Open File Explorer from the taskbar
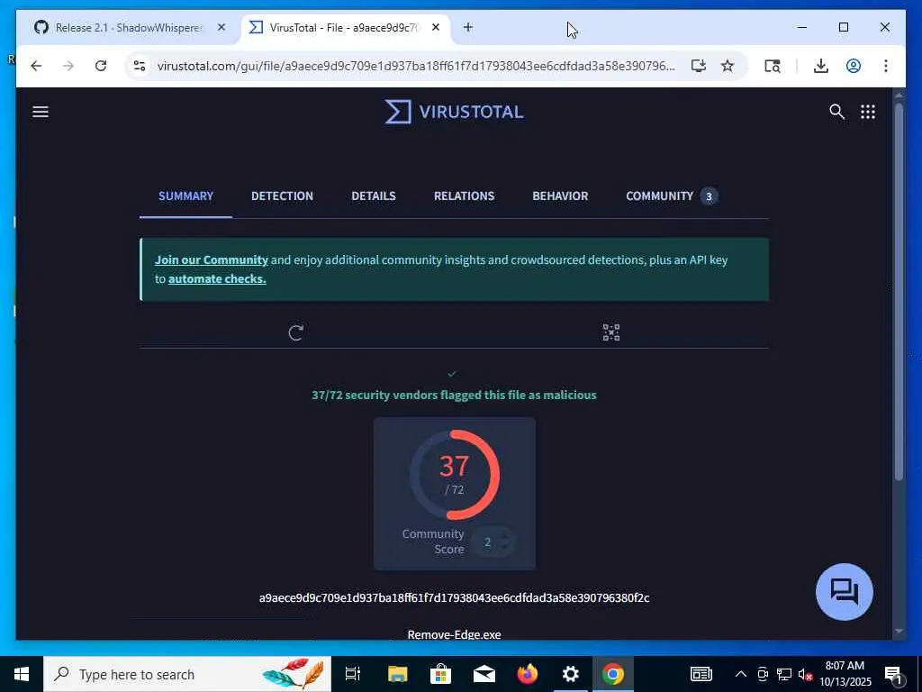Image resolution: width=922 pixels, height=692 pixels. click(397, 674)
